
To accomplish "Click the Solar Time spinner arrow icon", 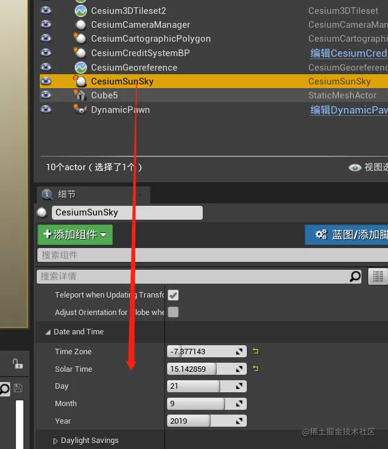I will pyautogui.click(x=239, y=369).
